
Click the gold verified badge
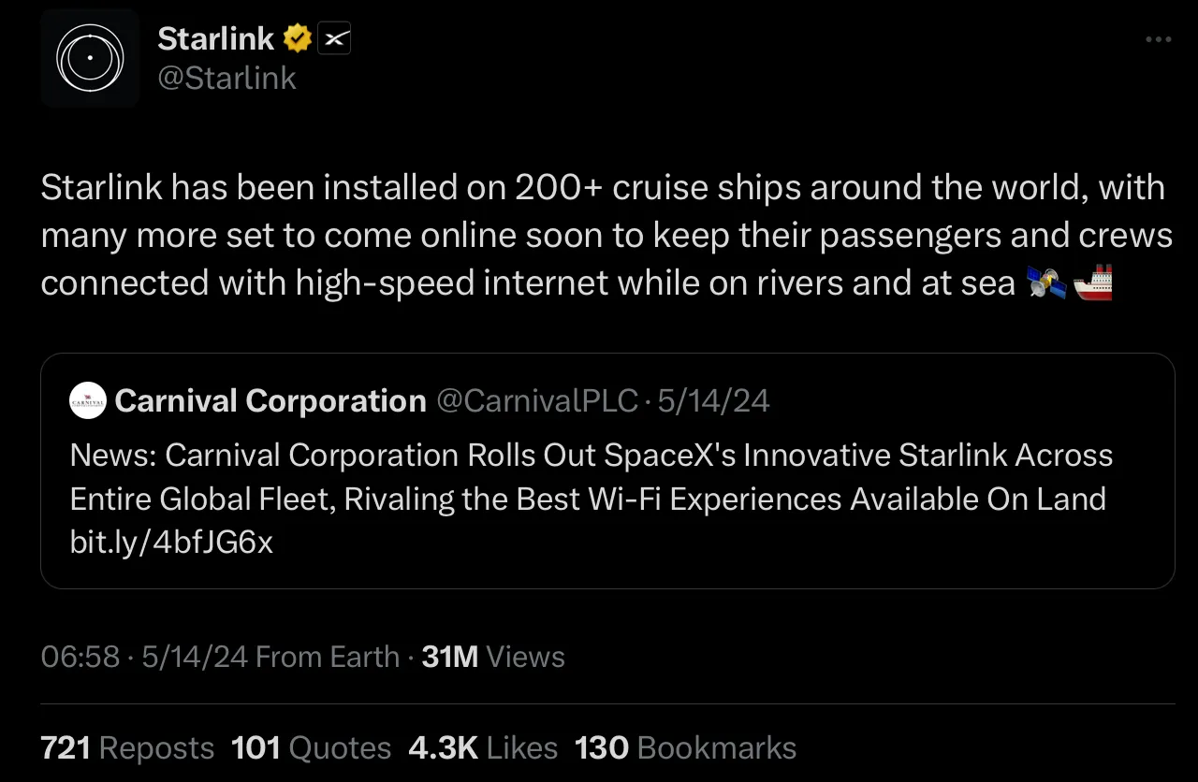click(x=298, y=39)
